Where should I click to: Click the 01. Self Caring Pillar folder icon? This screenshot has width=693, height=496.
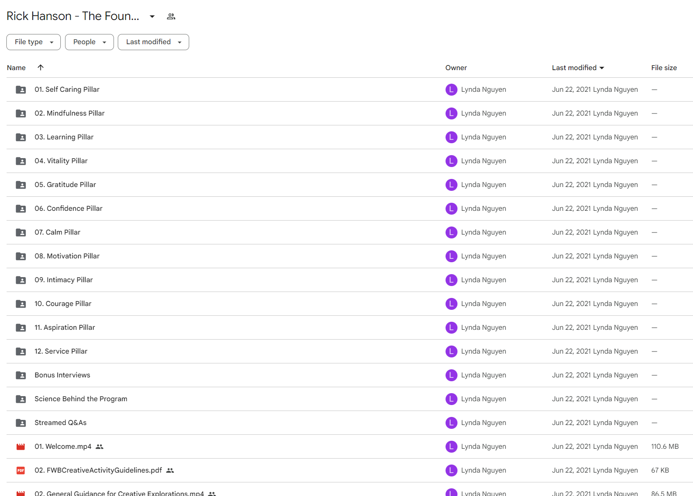(x=21, y=90)
